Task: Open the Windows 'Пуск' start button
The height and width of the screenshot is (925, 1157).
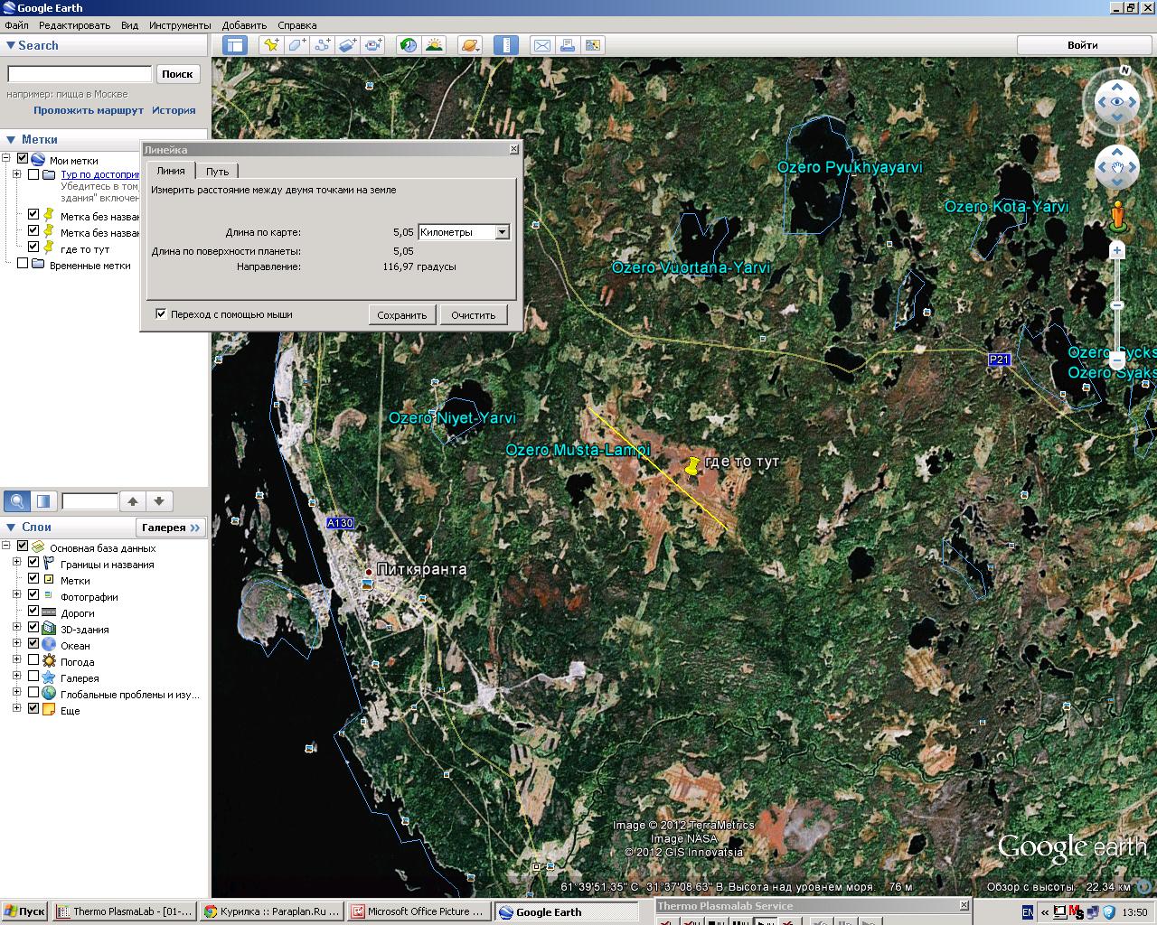Action: (25, 911)
